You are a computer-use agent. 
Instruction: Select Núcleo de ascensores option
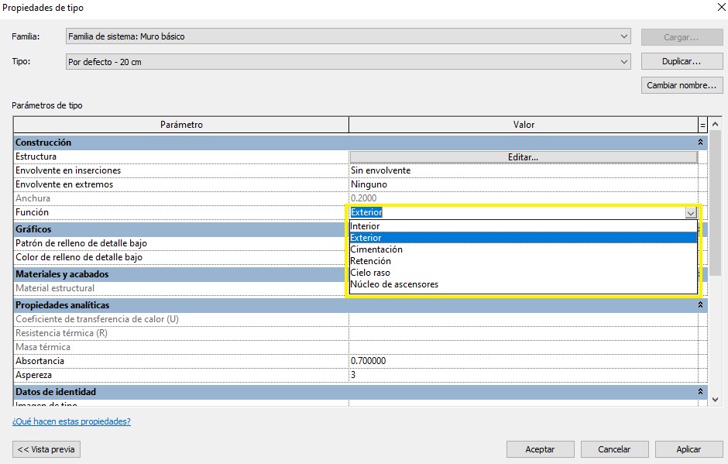tap(394, 284)
